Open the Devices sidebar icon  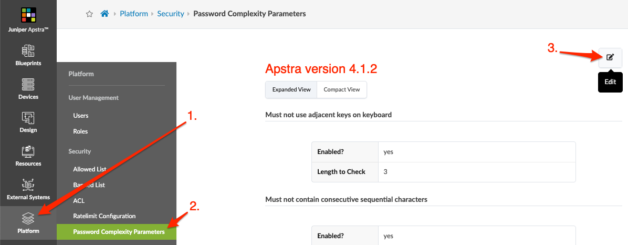pyautogui.click(x=28, y=85)
